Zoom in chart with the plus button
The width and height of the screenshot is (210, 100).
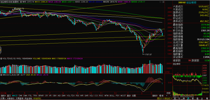tap(167, 96)
